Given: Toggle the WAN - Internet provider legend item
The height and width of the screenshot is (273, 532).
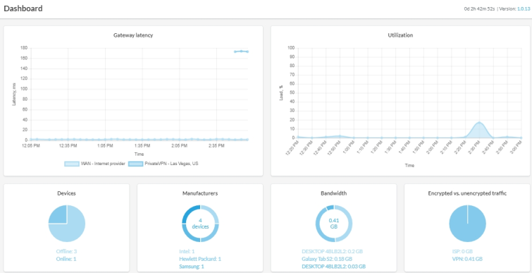Looking at the screenshot, I should point(94,164).
